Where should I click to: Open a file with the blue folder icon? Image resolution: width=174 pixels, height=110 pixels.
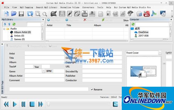tap(14, 14)
